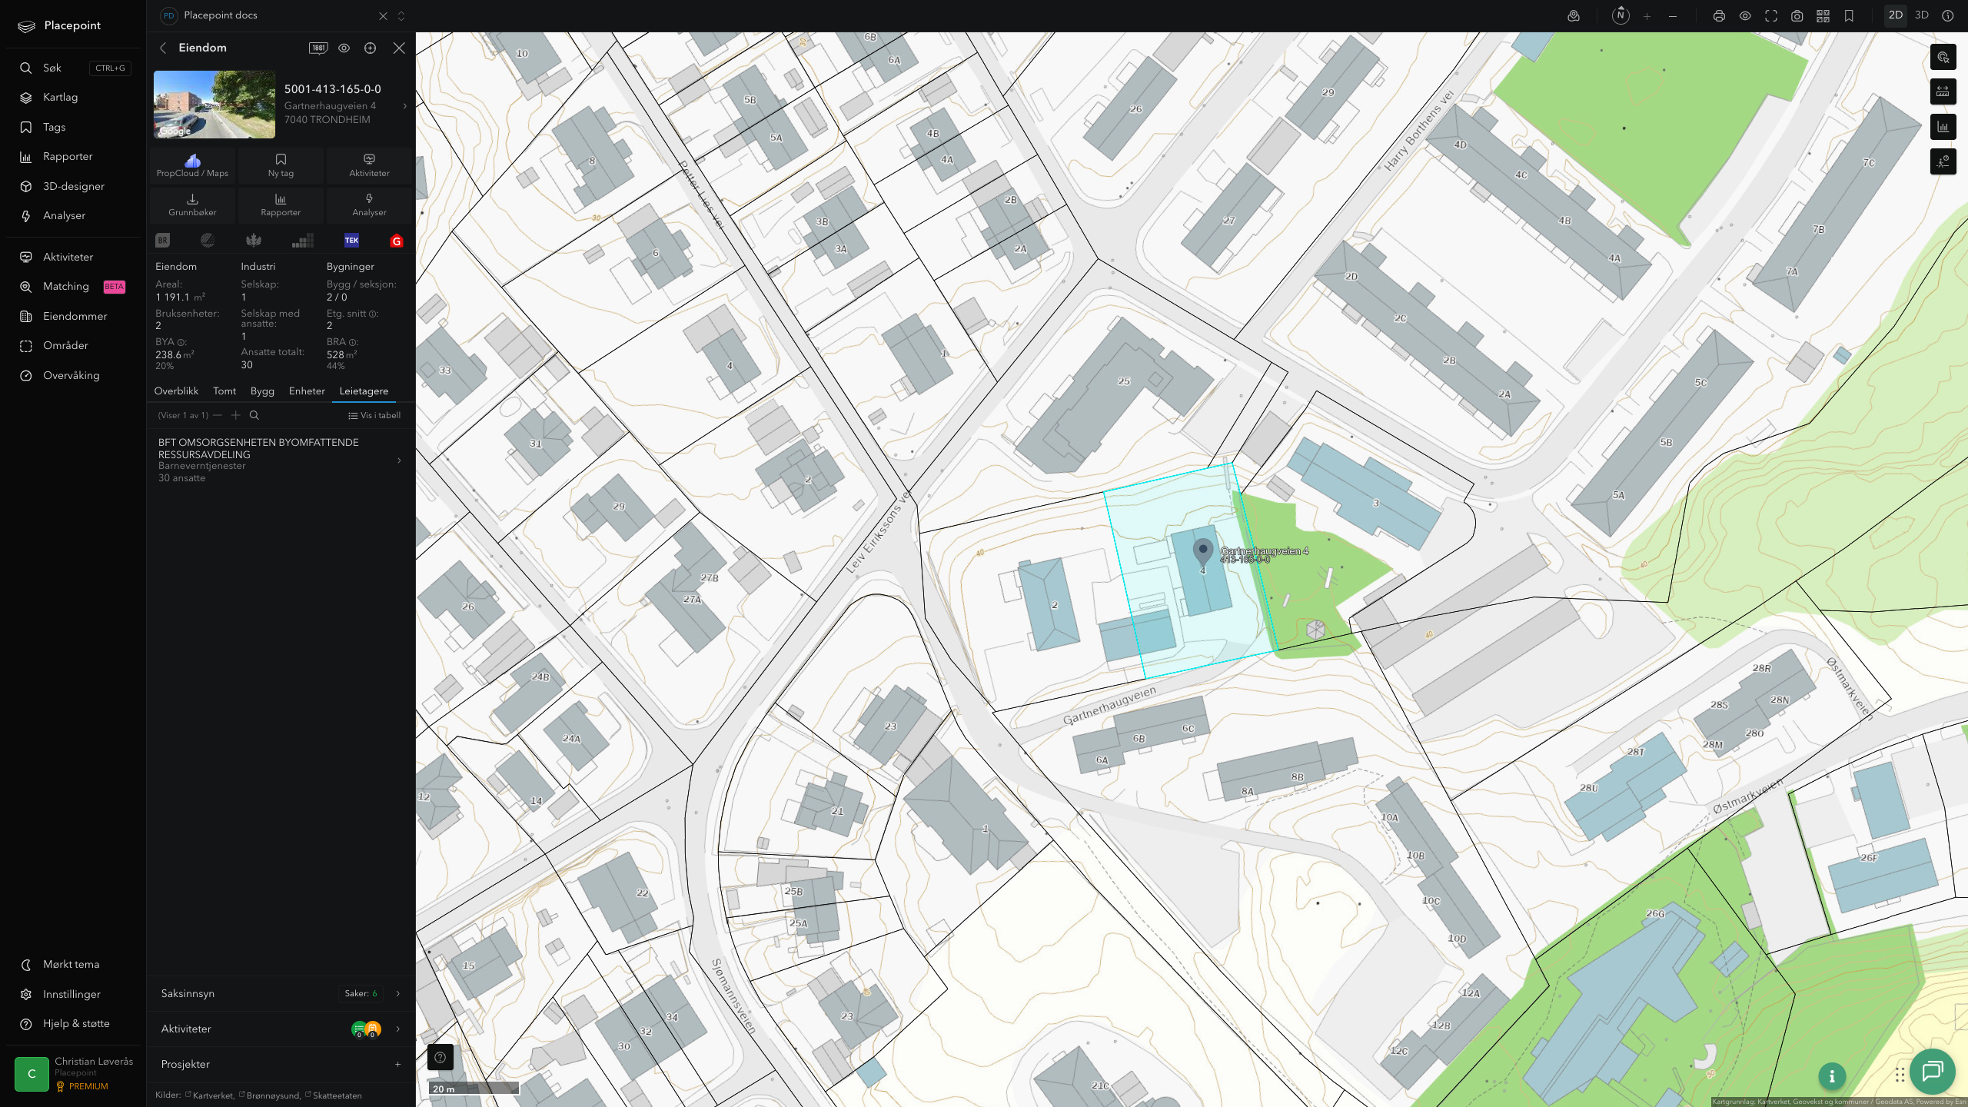
Task: Click the striped circle icon
Action: (x=208, y=241)
